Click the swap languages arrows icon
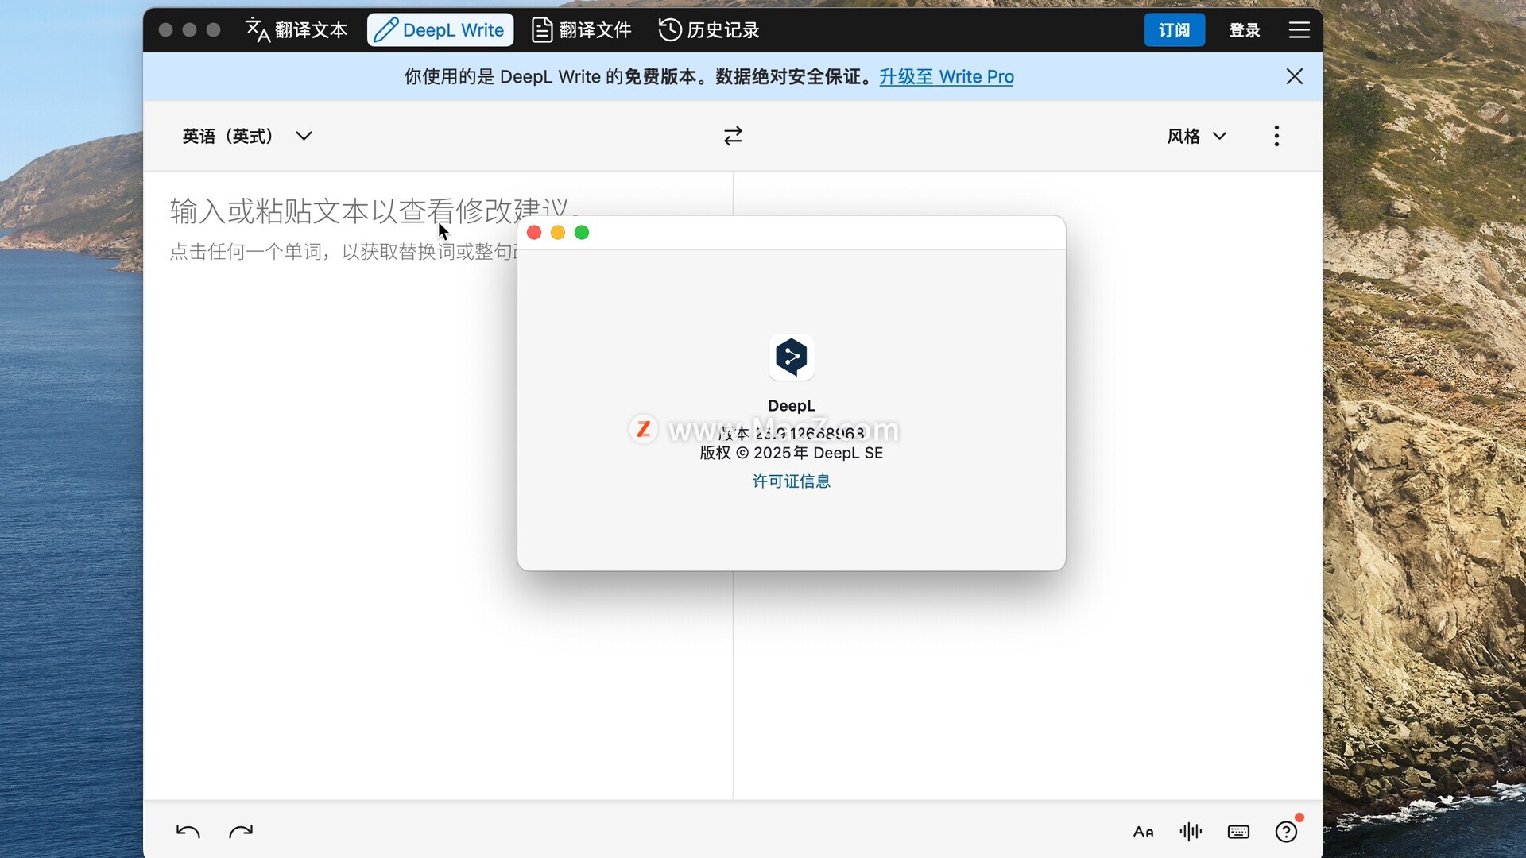The height and width of the screenshot is (858, 1526). 733,136
